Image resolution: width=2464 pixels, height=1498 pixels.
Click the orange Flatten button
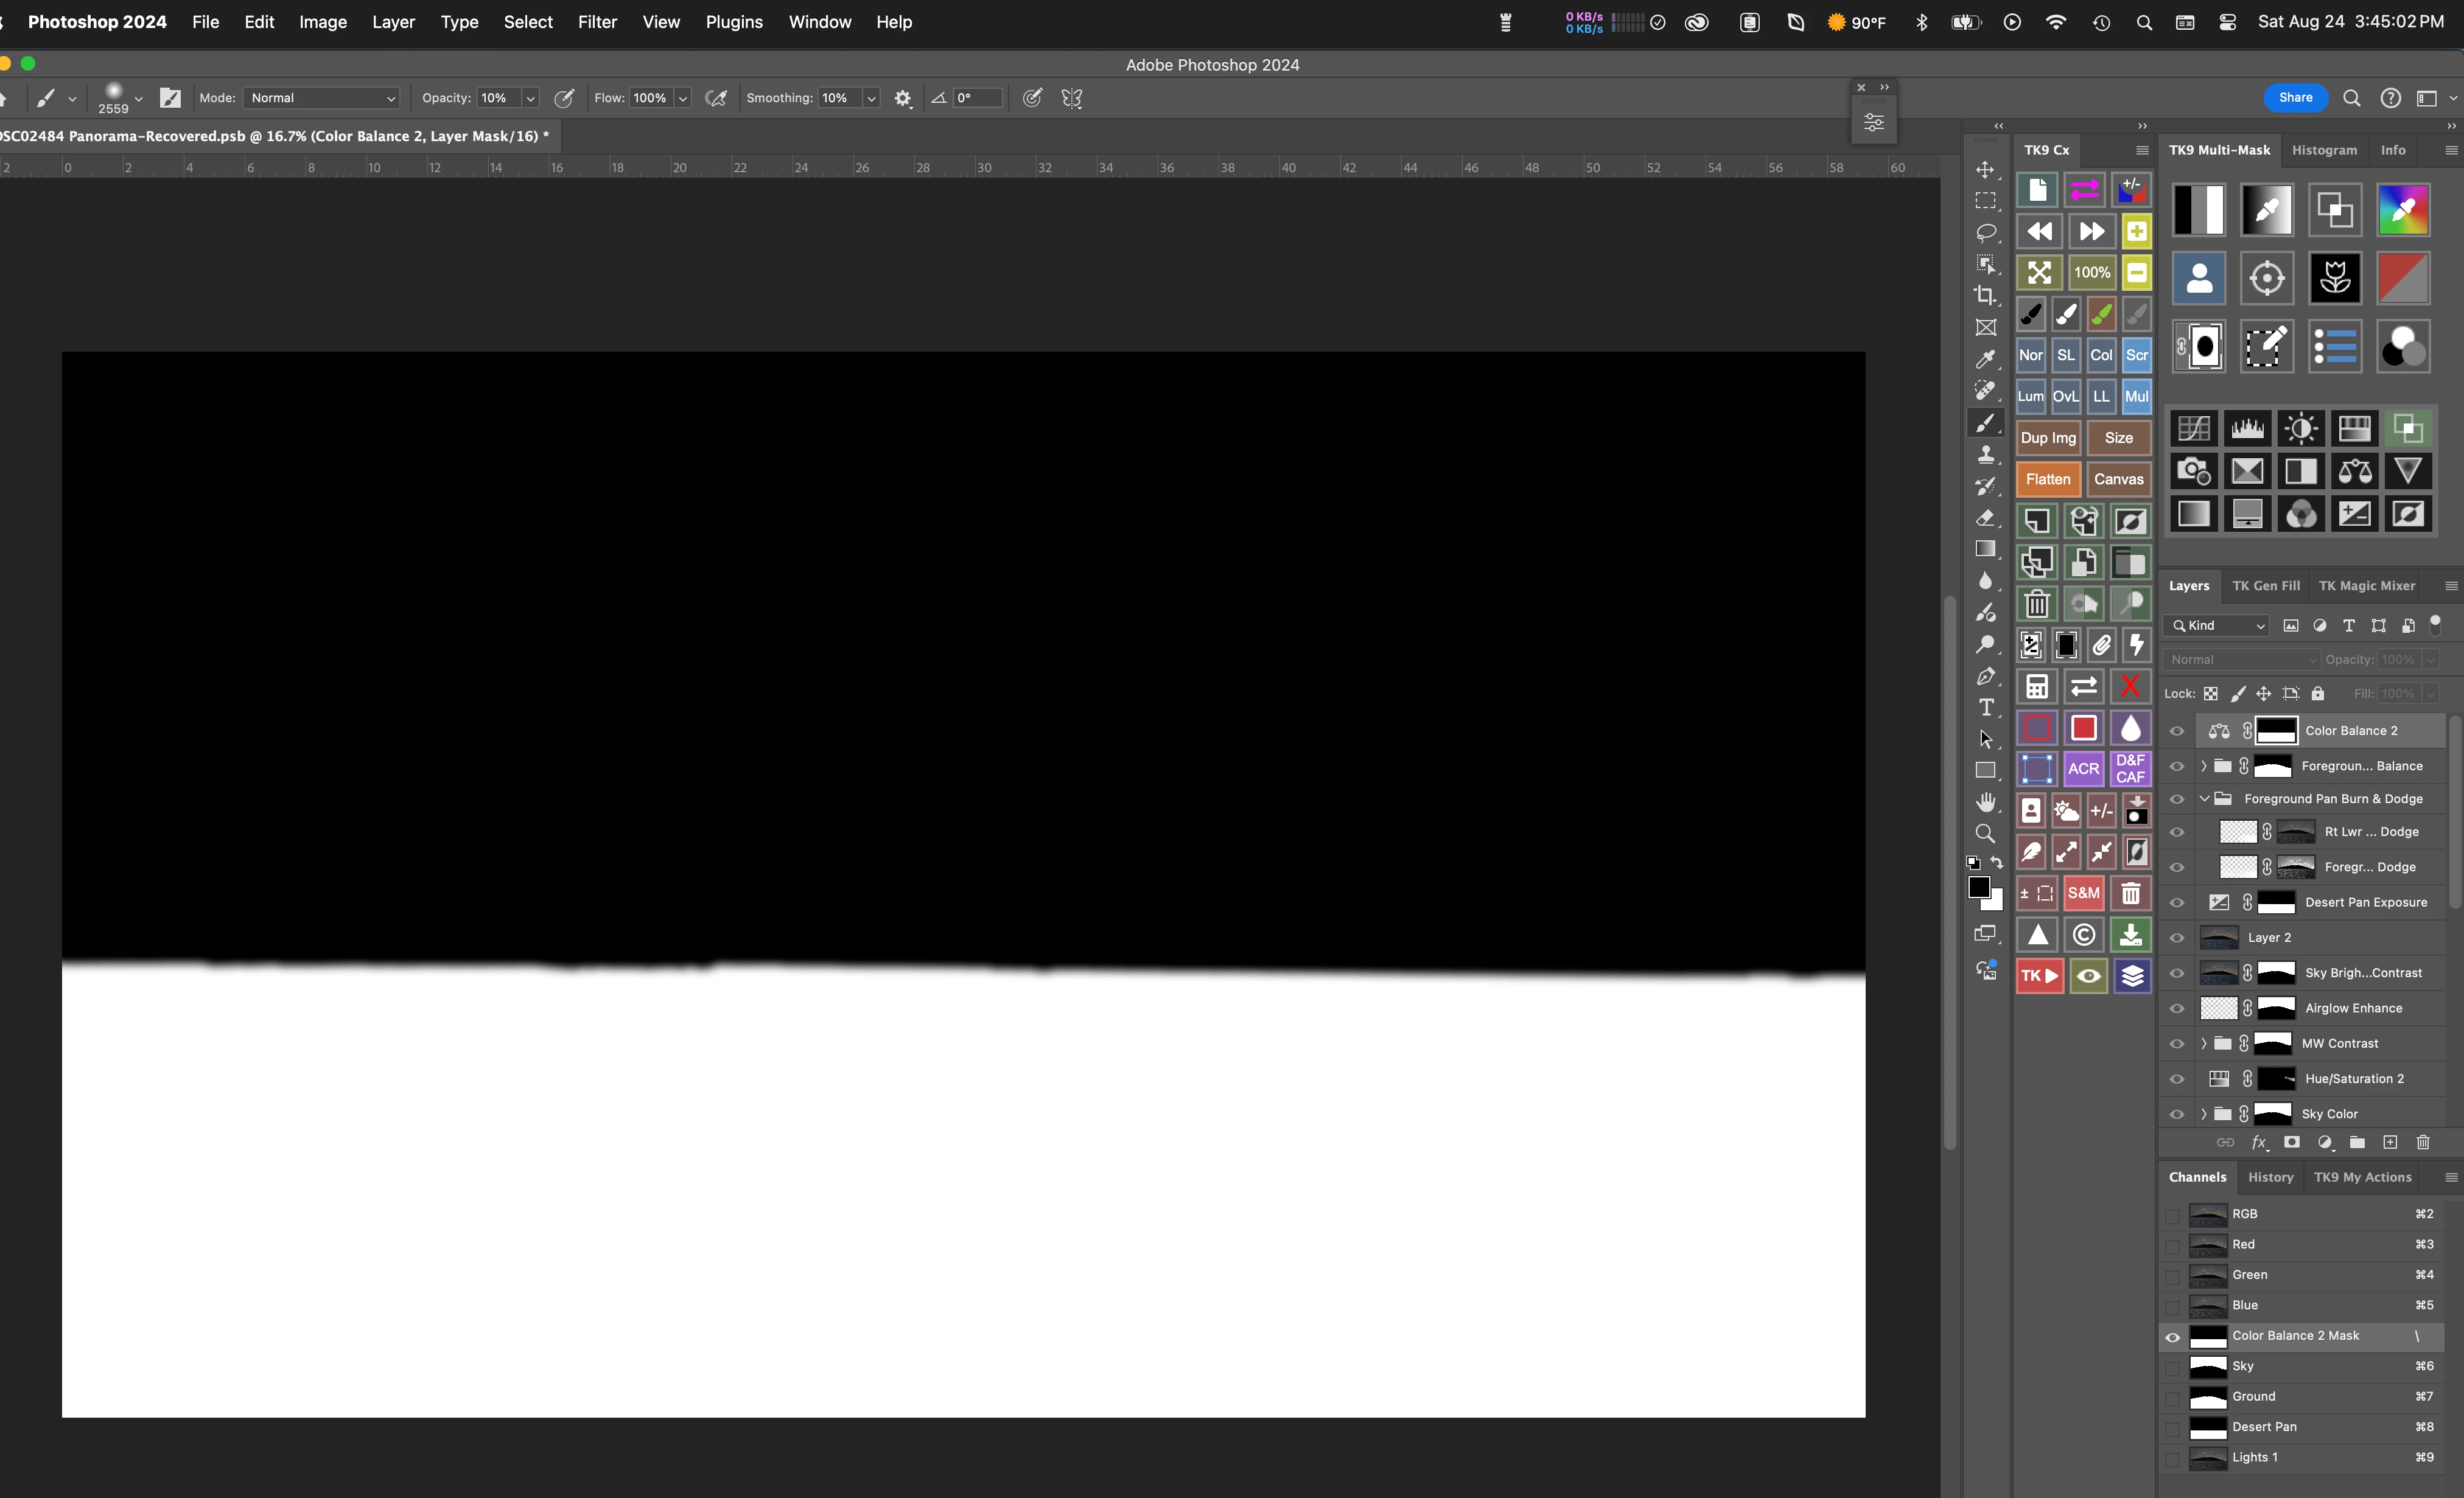pyautogui.click(x=2047, y=479)
